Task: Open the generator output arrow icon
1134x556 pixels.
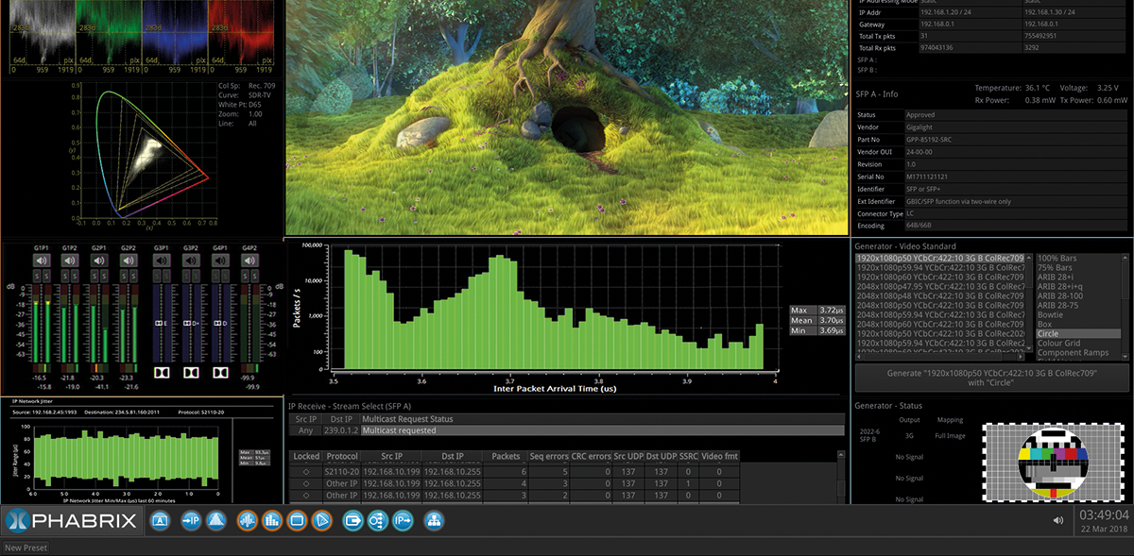Action: (x=353, y=520)
